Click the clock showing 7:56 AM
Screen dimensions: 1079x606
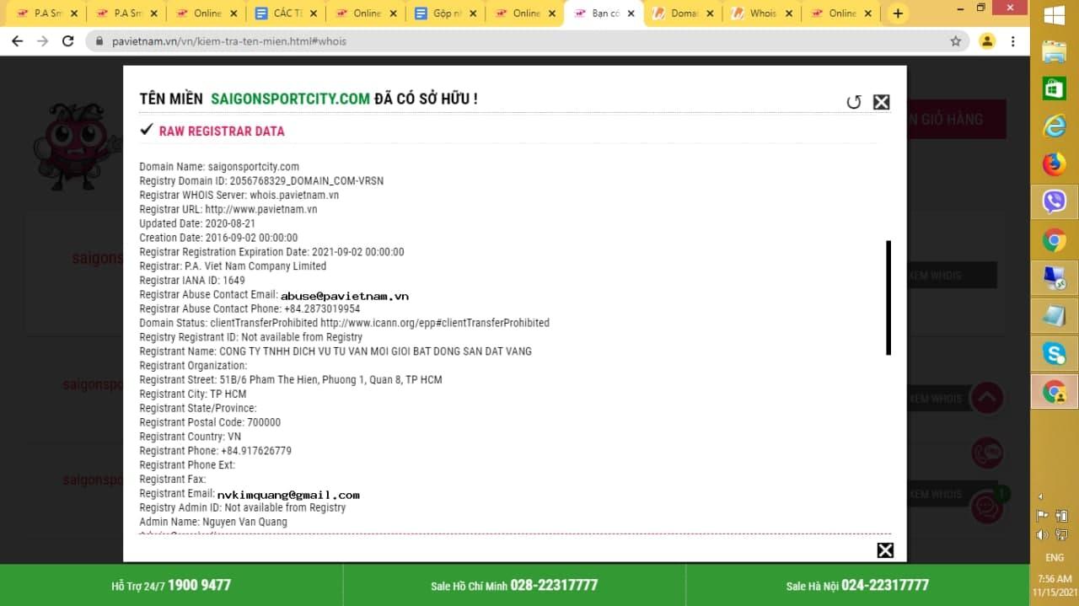[1055, 579]
